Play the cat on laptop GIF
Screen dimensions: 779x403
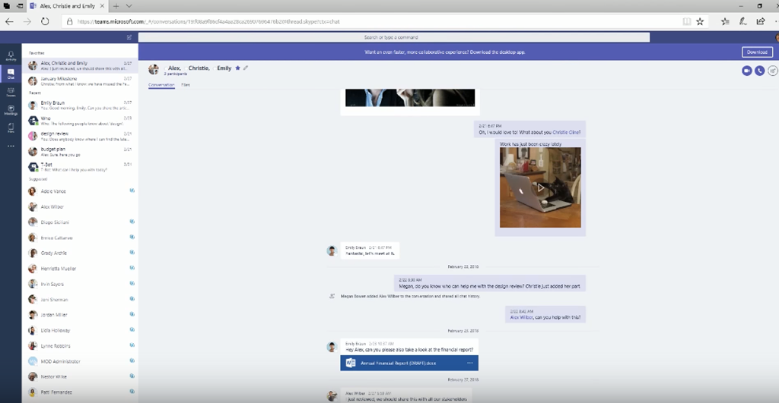click(540, 187)
